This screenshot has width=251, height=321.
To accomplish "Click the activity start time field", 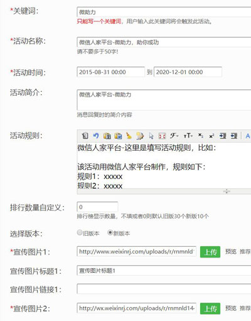I will click(110, 72).
